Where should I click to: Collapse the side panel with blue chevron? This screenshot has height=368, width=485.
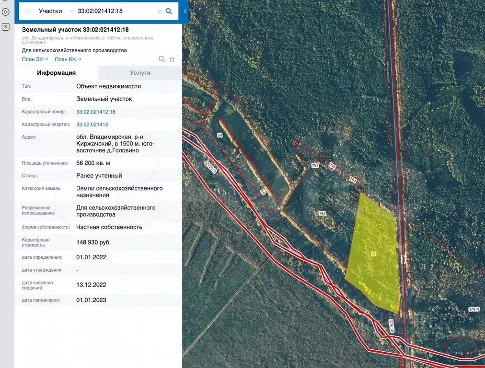[185, 11]
